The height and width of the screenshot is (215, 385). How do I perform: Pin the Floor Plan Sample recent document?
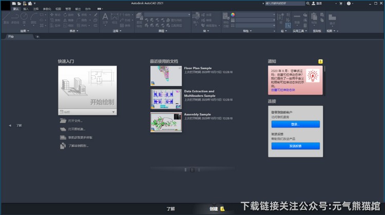pyautogui.click(x=179, y=68)
